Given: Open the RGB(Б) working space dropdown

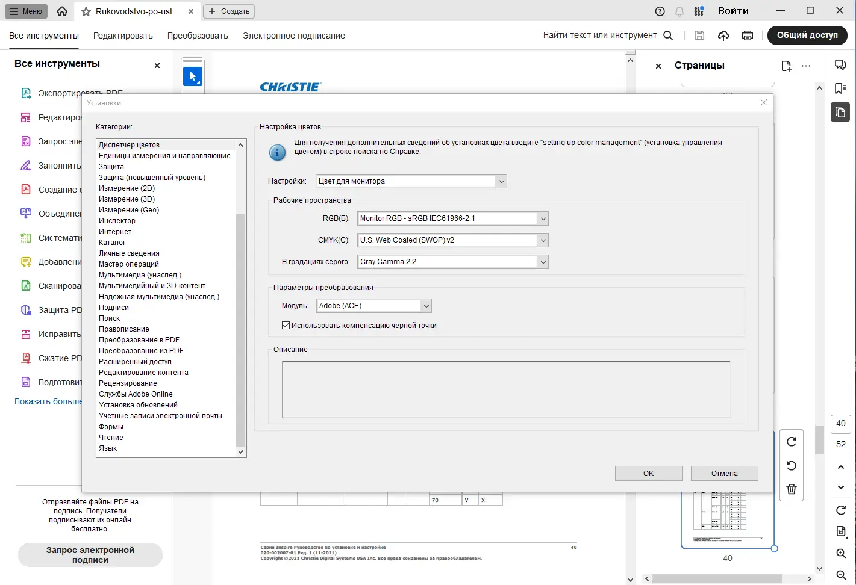Looking at the screenshot, I should pos(453,218).
